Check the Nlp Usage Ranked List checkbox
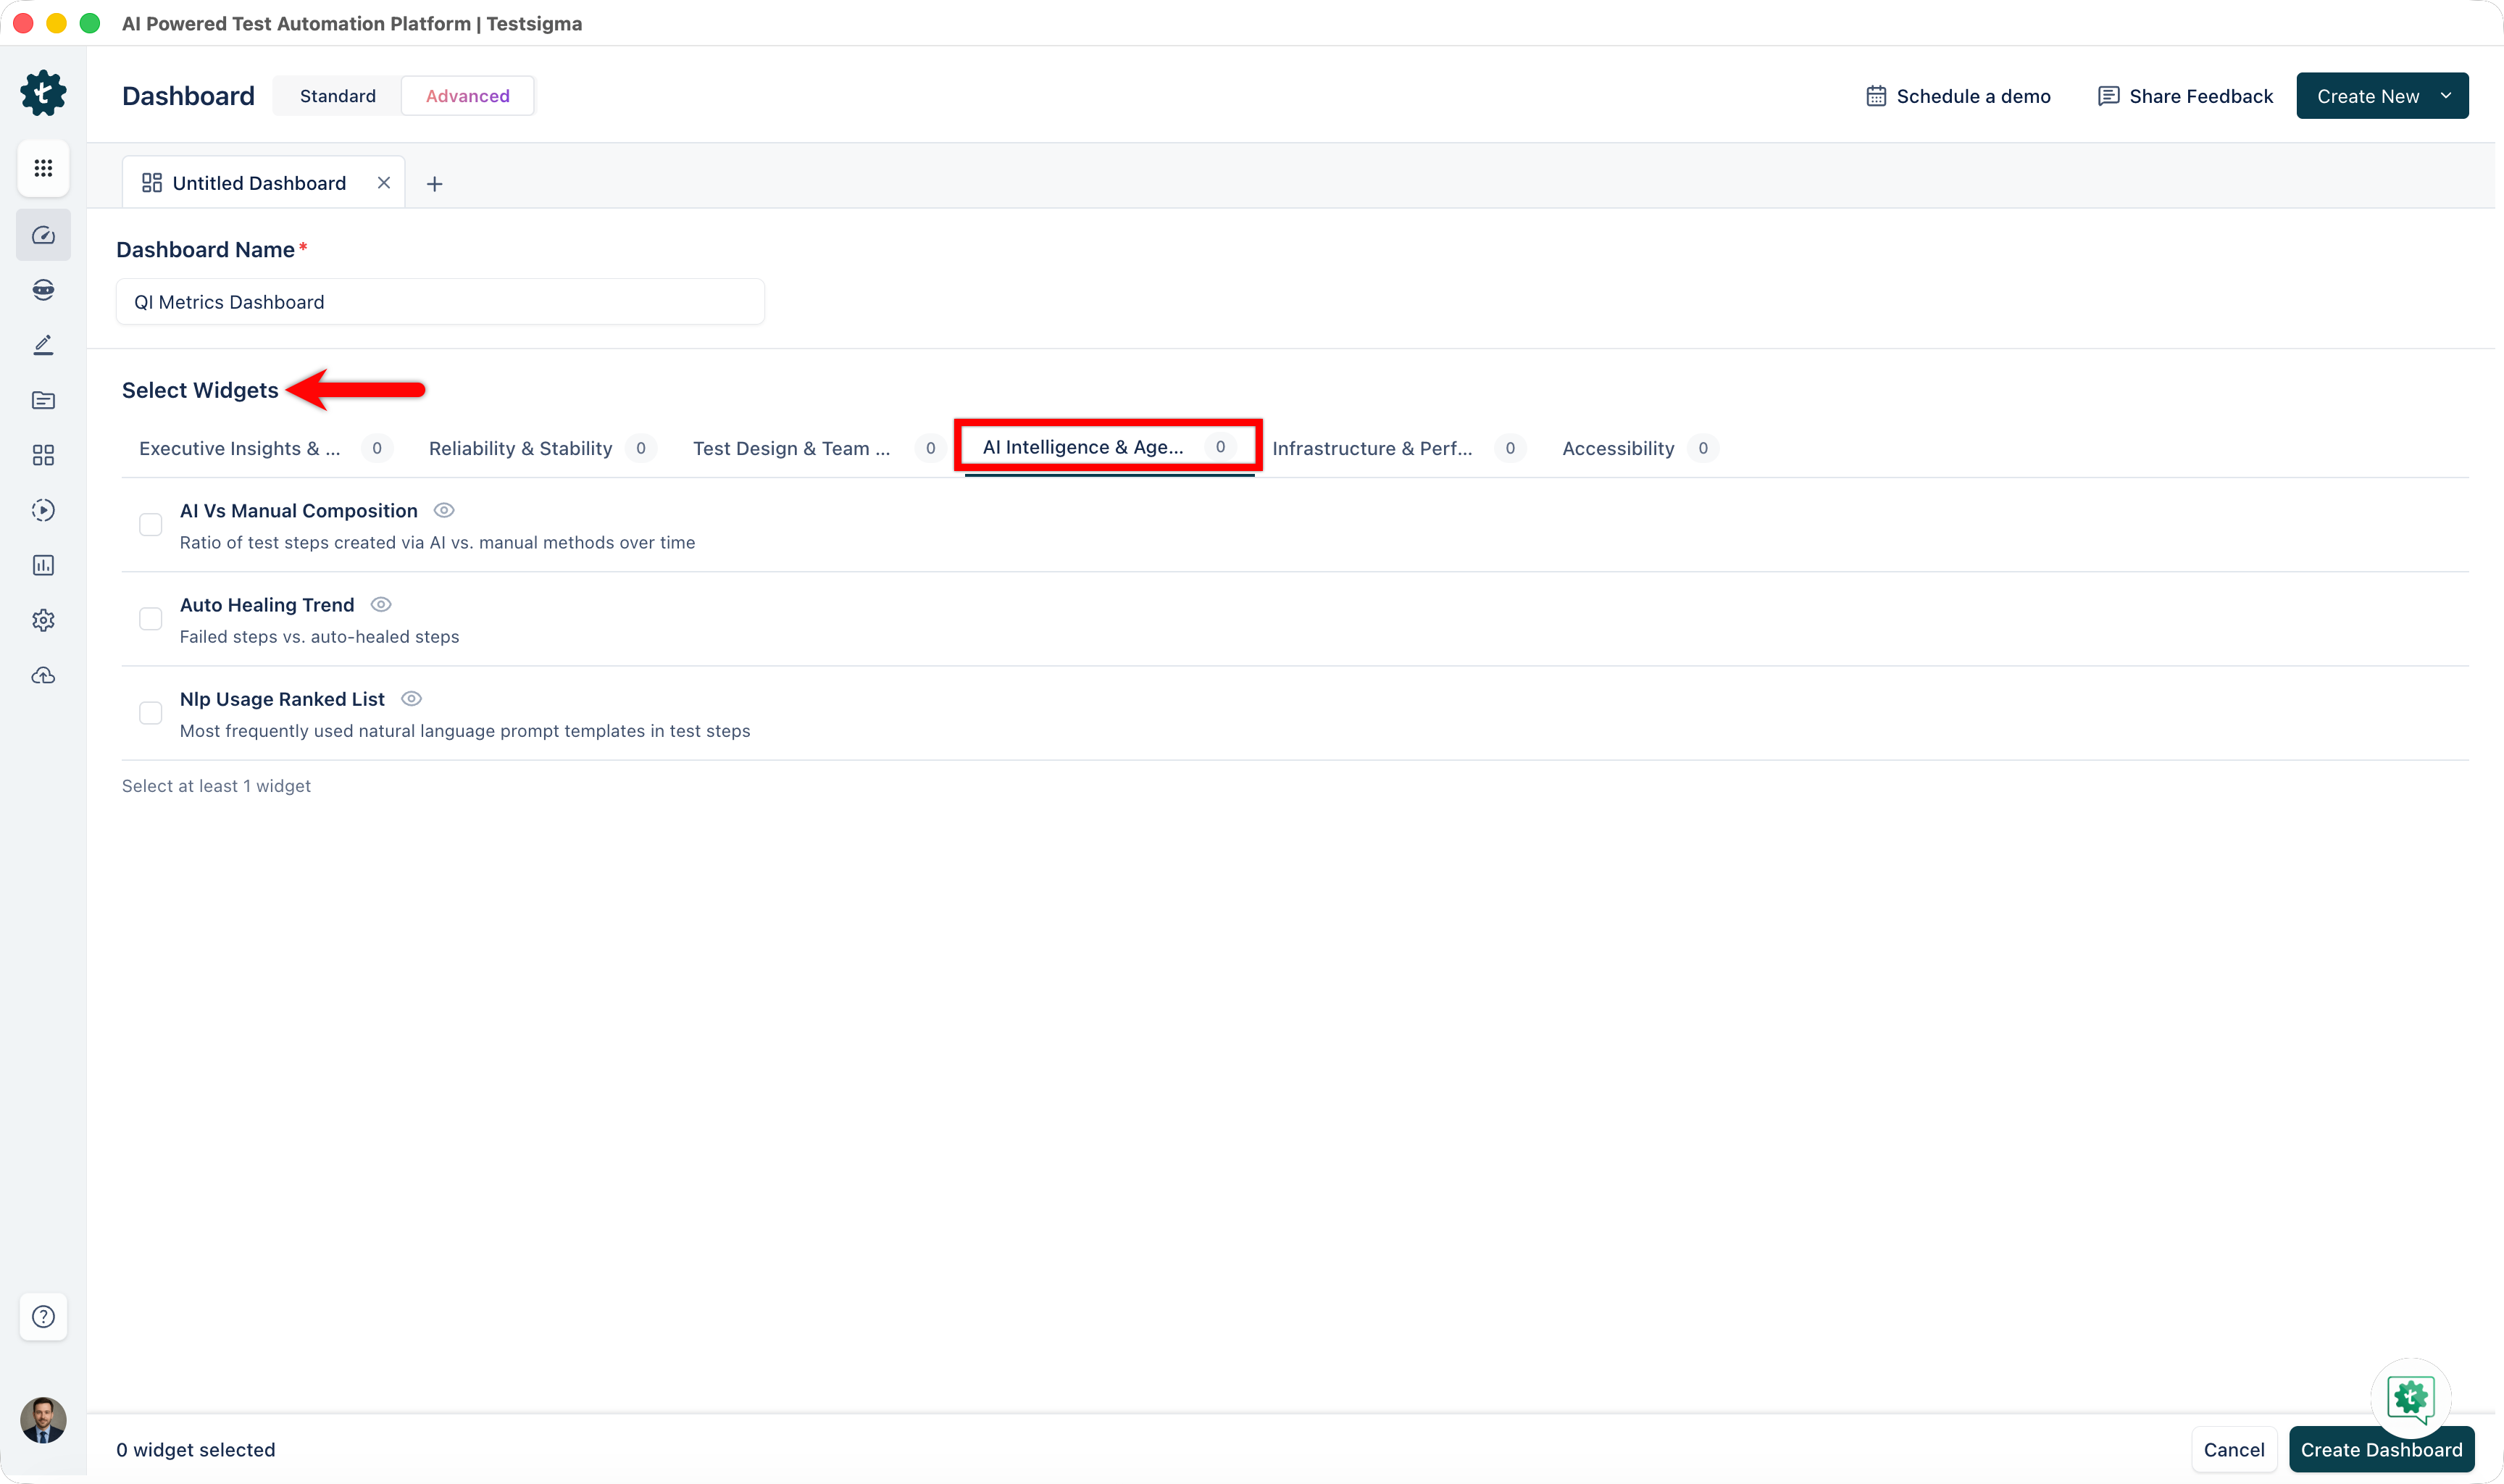2504x1484 pixels. [x=151, y=713]
